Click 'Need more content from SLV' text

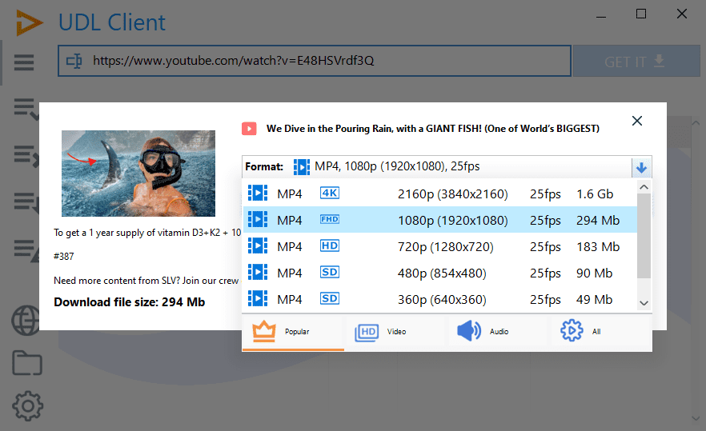[x=146, y=281]
